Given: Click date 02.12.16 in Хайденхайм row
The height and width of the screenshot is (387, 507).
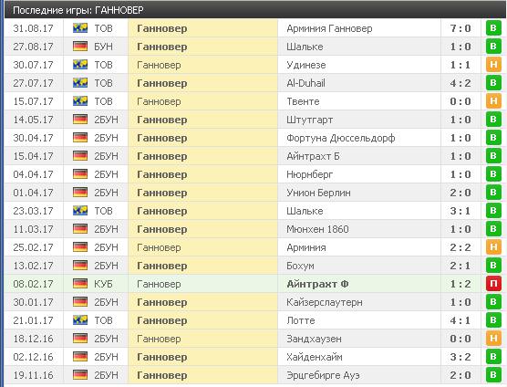Looking at the screenshot, I should click(x=34, y=357).
